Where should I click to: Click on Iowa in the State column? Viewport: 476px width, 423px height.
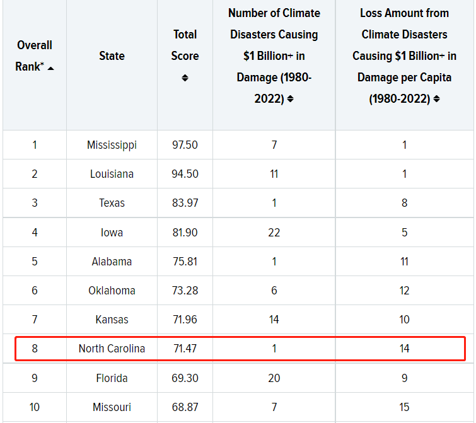click(112, 233)
